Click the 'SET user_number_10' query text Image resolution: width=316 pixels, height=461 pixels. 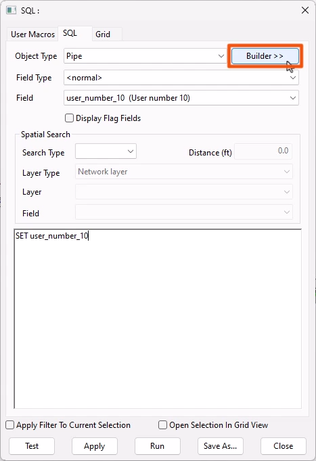click(52, 236)
